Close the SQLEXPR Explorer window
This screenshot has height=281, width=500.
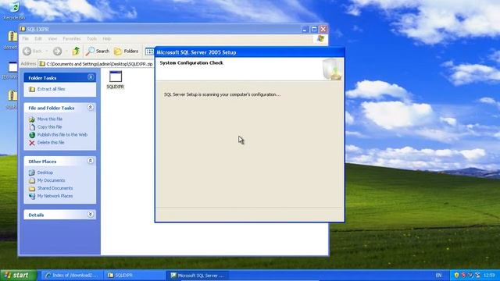point(323,29)
